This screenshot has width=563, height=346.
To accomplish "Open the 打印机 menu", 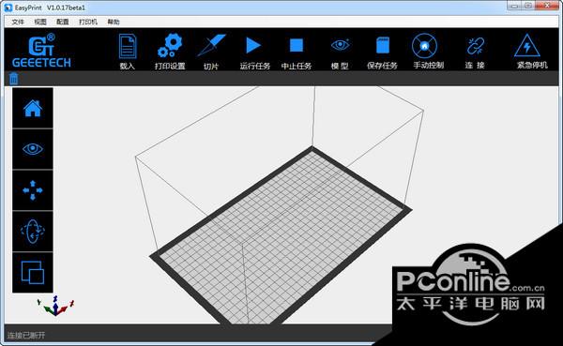I will pos(88,22).
